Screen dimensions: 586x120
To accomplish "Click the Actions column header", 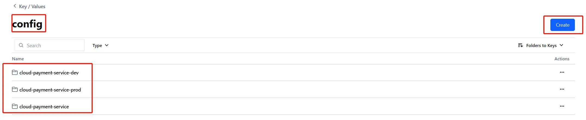I will pos(562,59).
